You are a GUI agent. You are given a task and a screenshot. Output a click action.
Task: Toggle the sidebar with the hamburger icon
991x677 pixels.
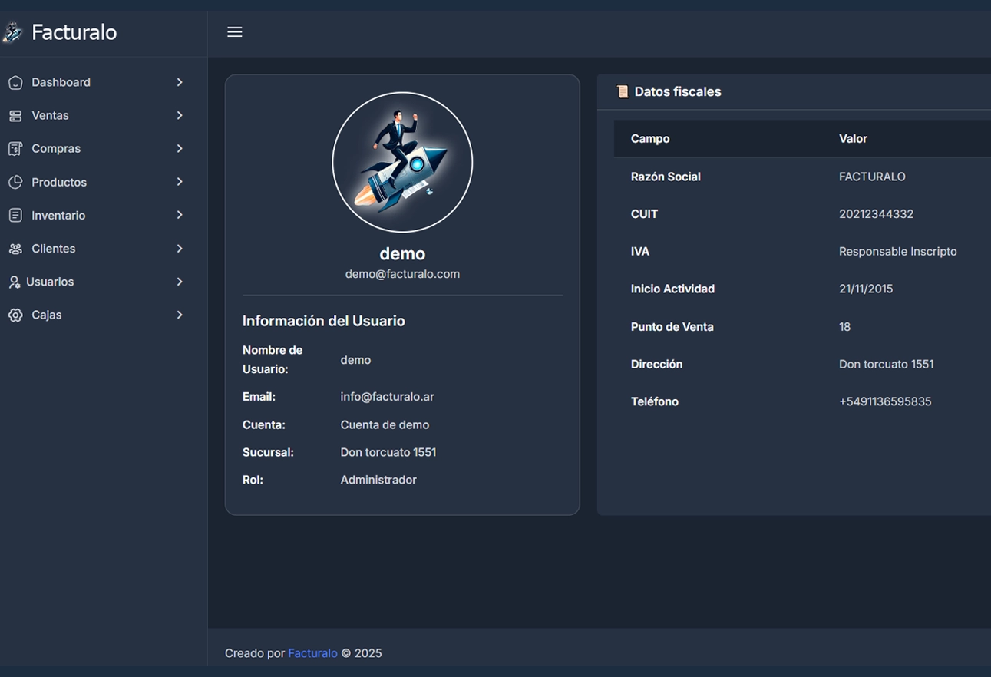(x=234, y=31)
